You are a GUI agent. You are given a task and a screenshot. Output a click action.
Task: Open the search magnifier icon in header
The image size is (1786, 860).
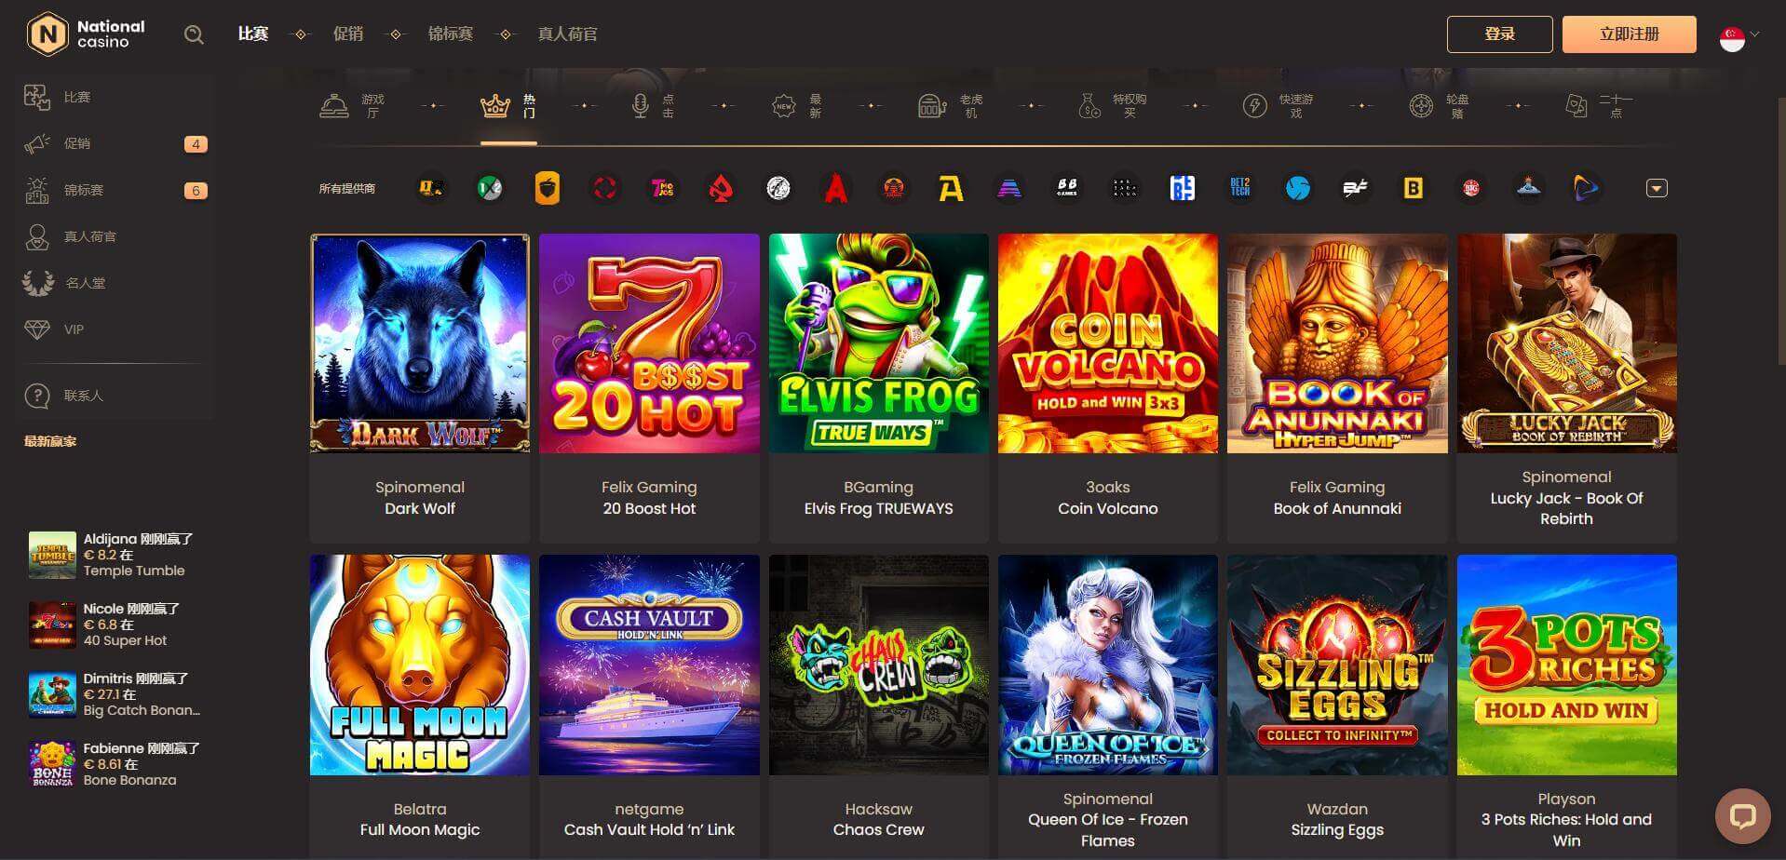(194, 34)
